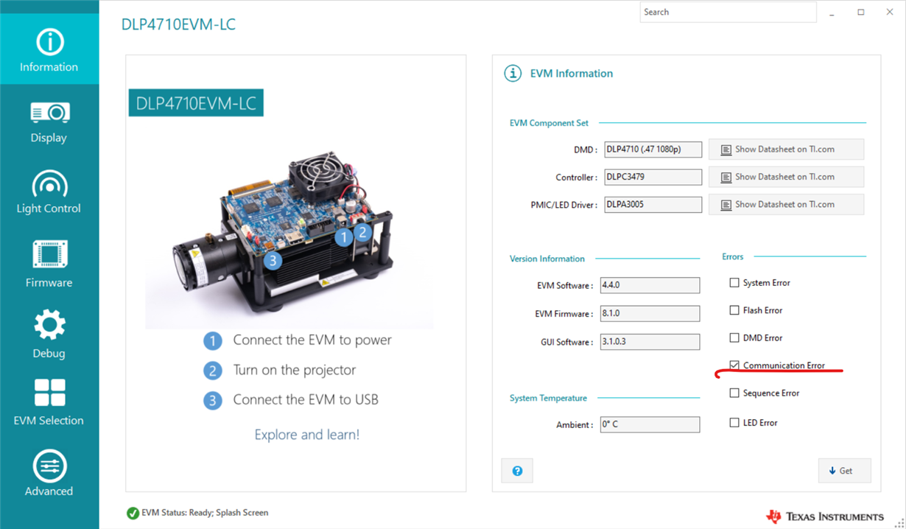906x529 pixels.
Task: Open the Light Control page
Action: pos(49,192)
